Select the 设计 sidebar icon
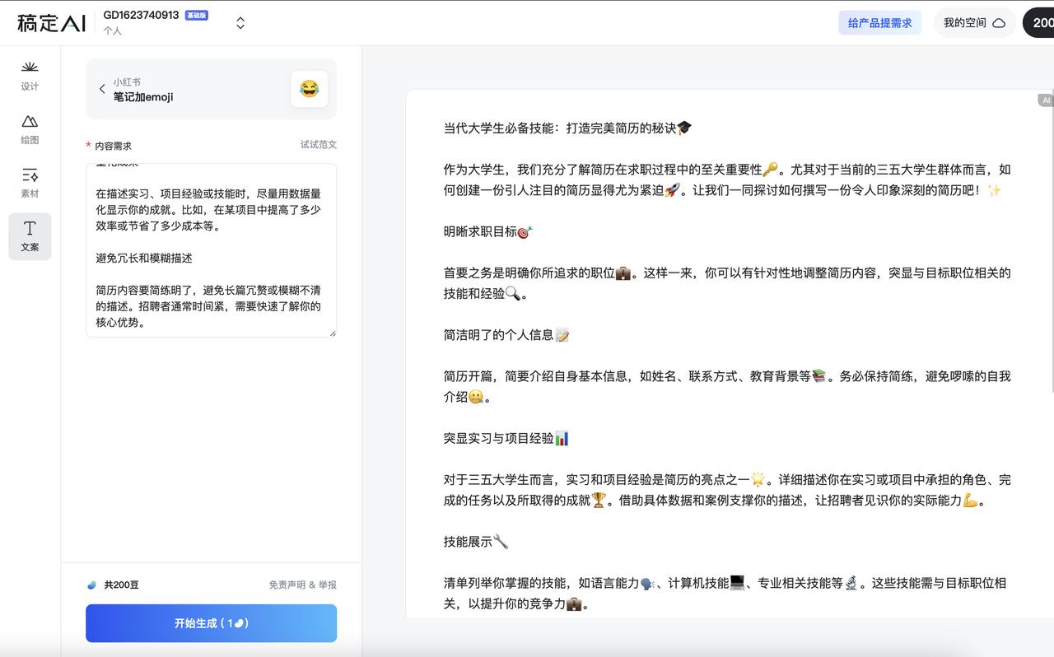 click(x=29, y=73)
